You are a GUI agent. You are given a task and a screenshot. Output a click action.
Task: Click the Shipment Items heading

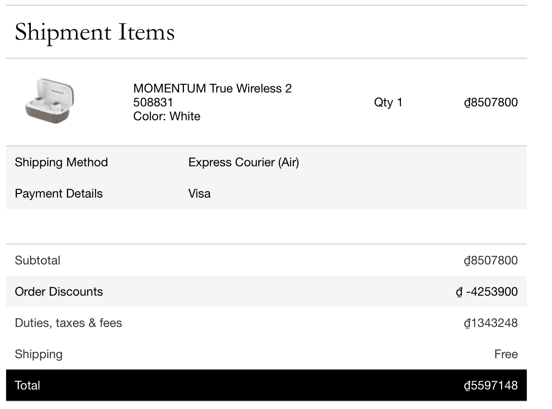coord(95,32)
